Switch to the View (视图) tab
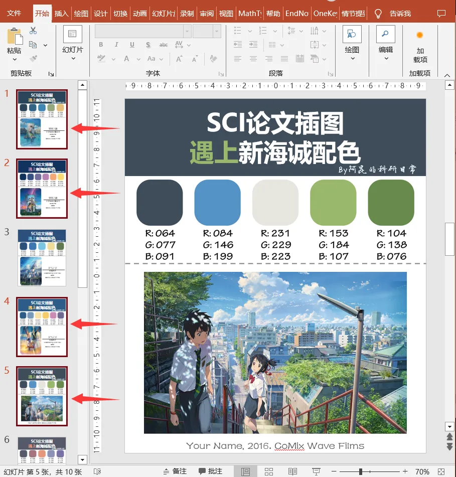Viewport: 456px width, 477px height. [226, 14]
